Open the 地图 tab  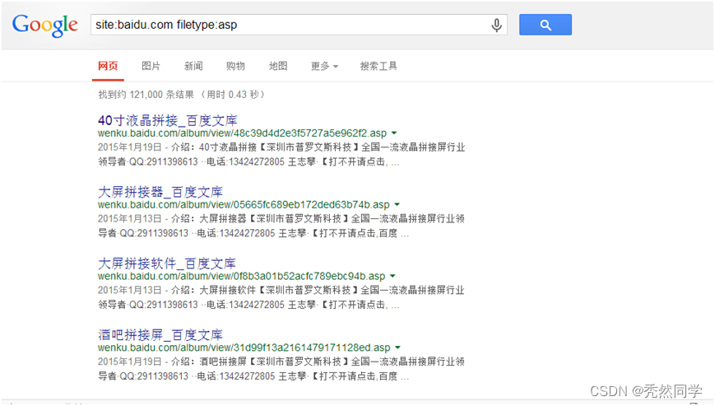[x=278, y=66]
